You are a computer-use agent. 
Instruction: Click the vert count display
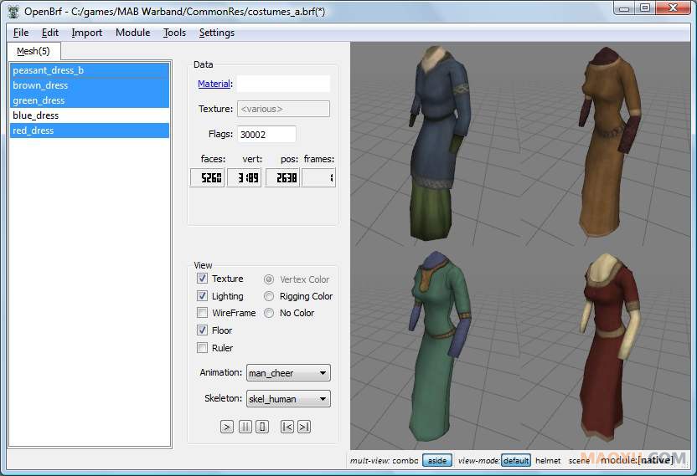point(244,177)
